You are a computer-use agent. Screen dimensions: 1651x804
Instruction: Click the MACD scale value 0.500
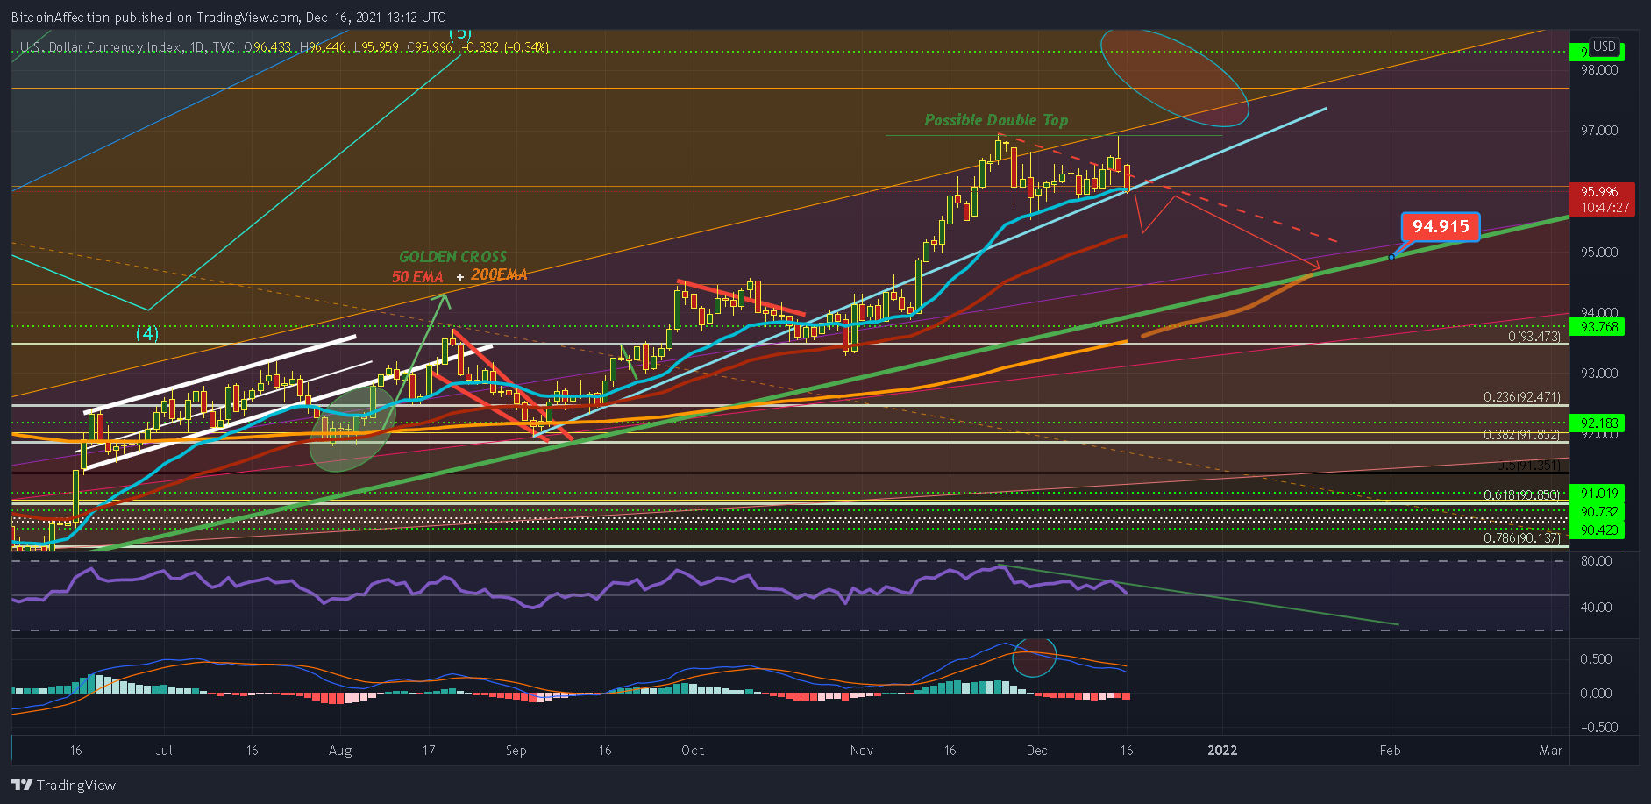[x=1596, y=659]
